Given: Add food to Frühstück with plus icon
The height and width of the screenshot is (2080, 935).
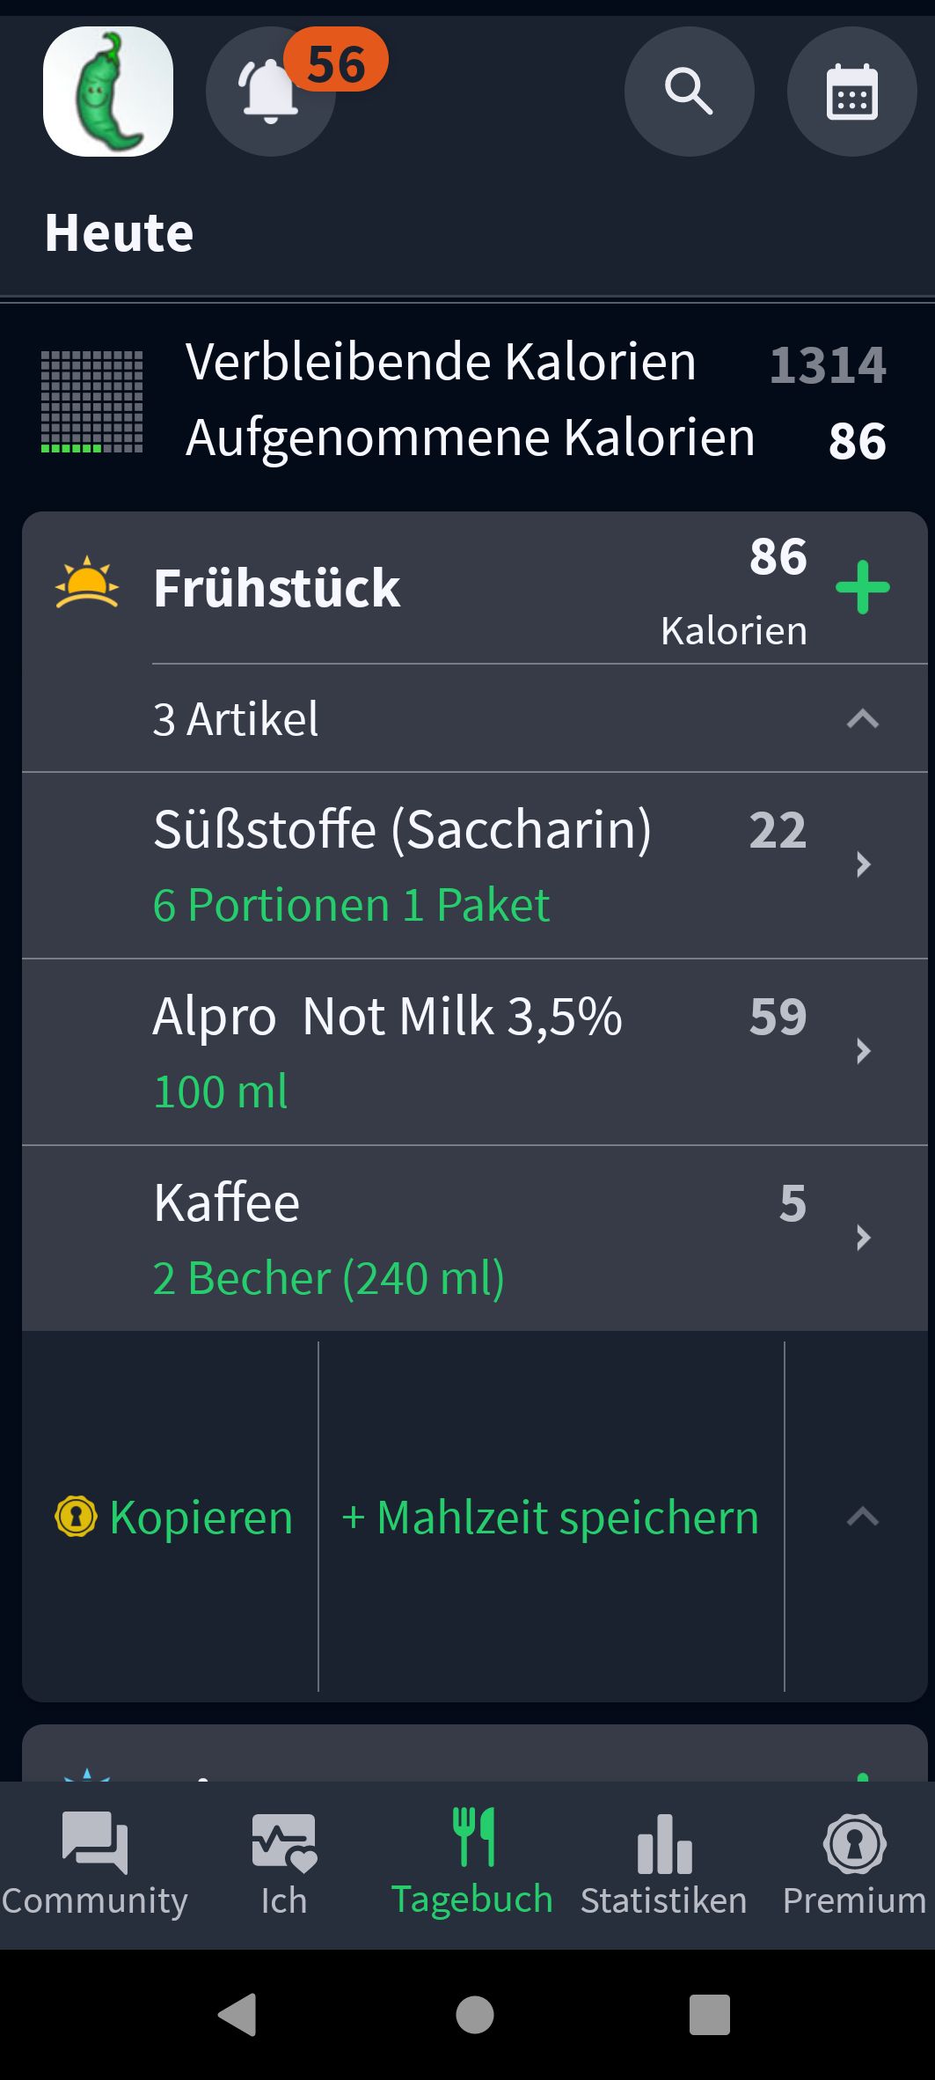Looking at the screenshot, I should tap(862, 587).
